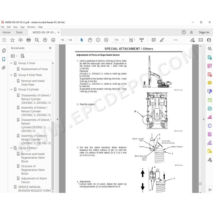This screenshot has height=213, width=213.
Task: Click the Sign In button
Action: [x=204, y=32]
